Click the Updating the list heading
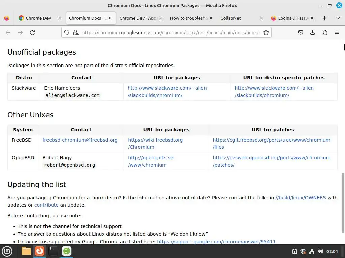Screen dimensions: 345x258 (x=37, y=184)
